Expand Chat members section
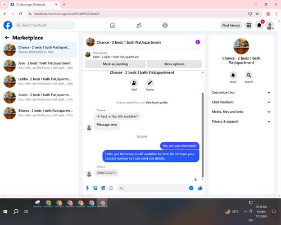The width and height of the screenshot is (281, 225). pos(241,102)
